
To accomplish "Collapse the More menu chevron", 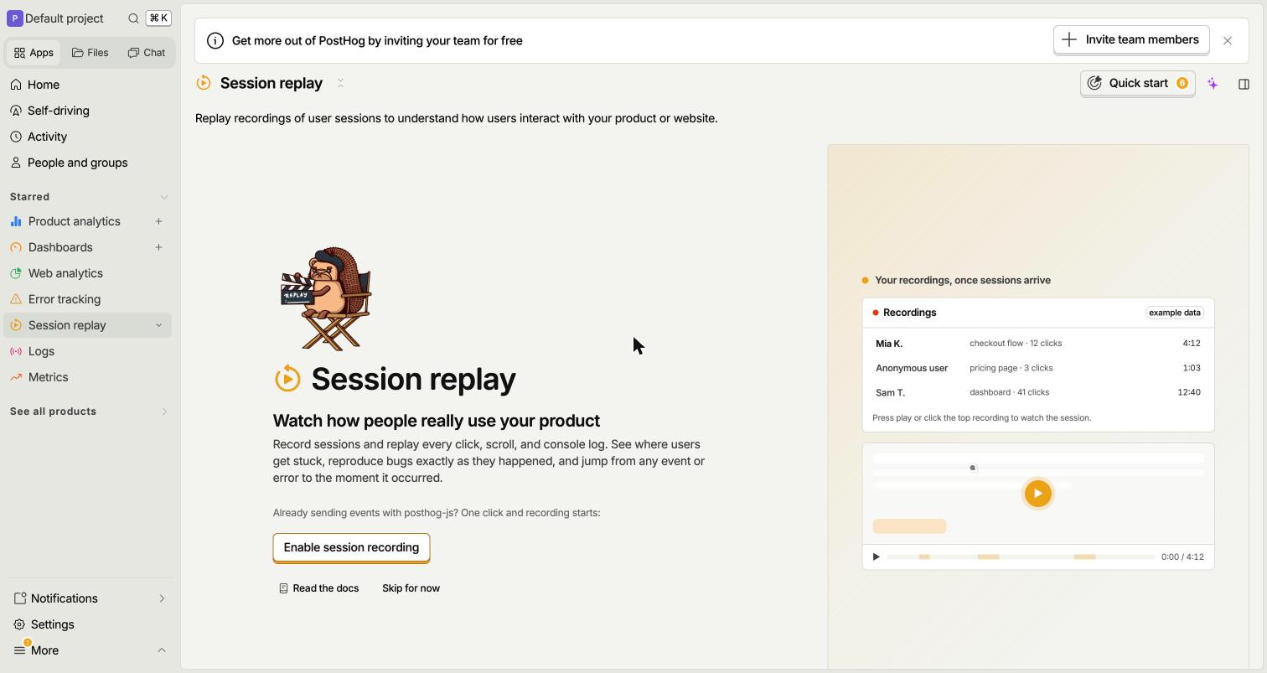I will point(162,650).
